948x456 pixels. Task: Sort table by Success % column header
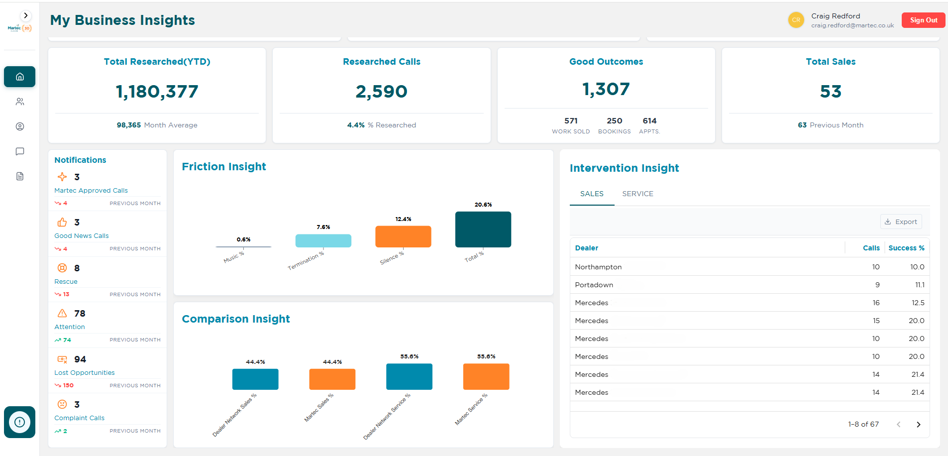coord(906,248)
